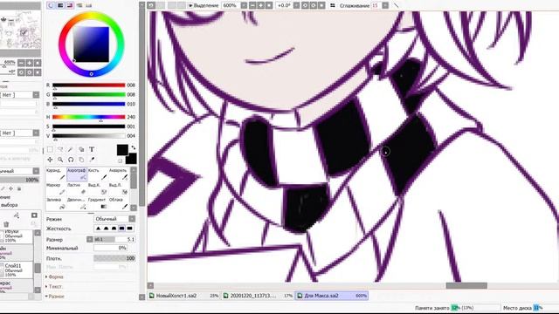The width and height of the screenshot is (559, 314).
Task: Click the undo button in top toolbar
Action: 151,5
